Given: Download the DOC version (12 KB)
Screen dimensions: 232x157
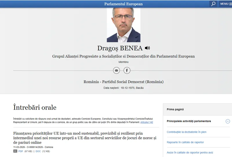Looking at the screenshot, I should (x=38, y=151).
